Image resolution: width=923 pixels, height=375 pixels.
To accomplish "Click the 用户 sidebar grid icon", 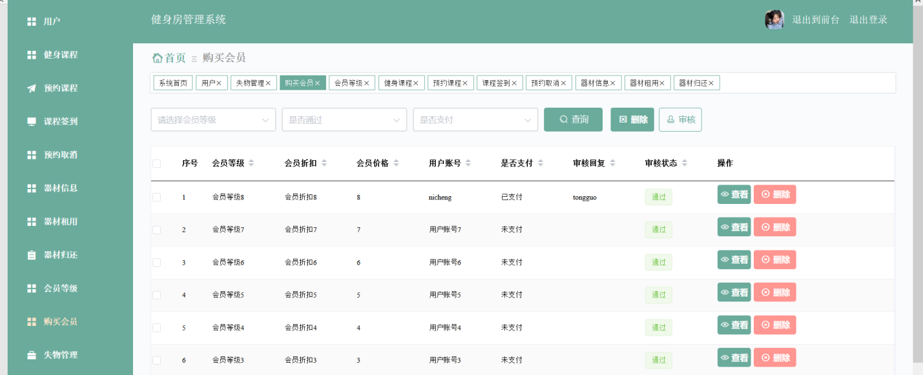I will pyautogui.click(x=32, y=22).
